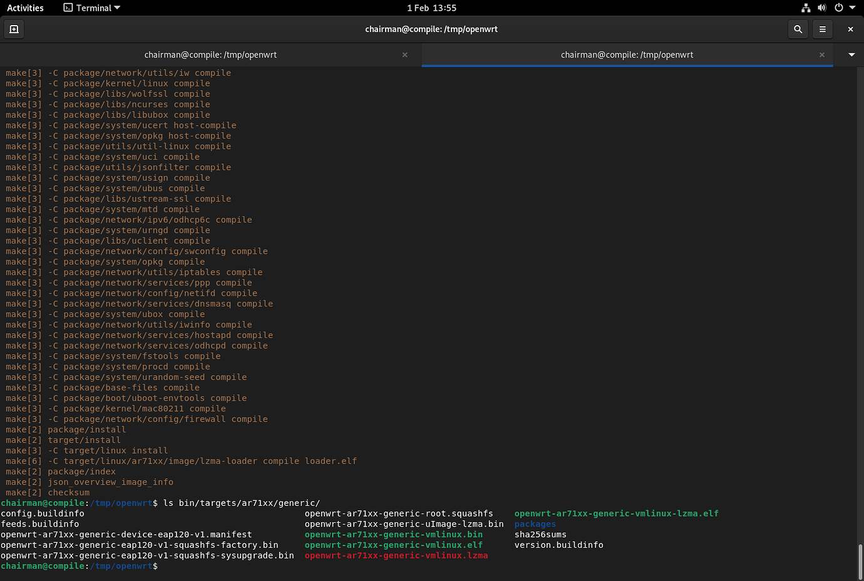Open the power icon in the system tray
Screen dimensions: 864x581
pos(837,8)
